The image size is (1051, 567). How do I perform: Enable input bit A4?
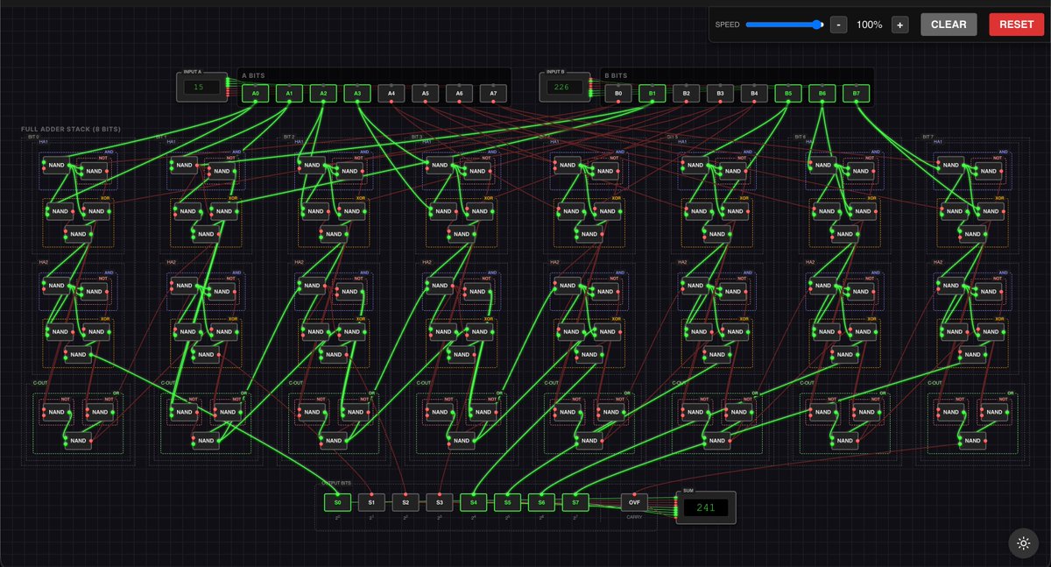391,93
